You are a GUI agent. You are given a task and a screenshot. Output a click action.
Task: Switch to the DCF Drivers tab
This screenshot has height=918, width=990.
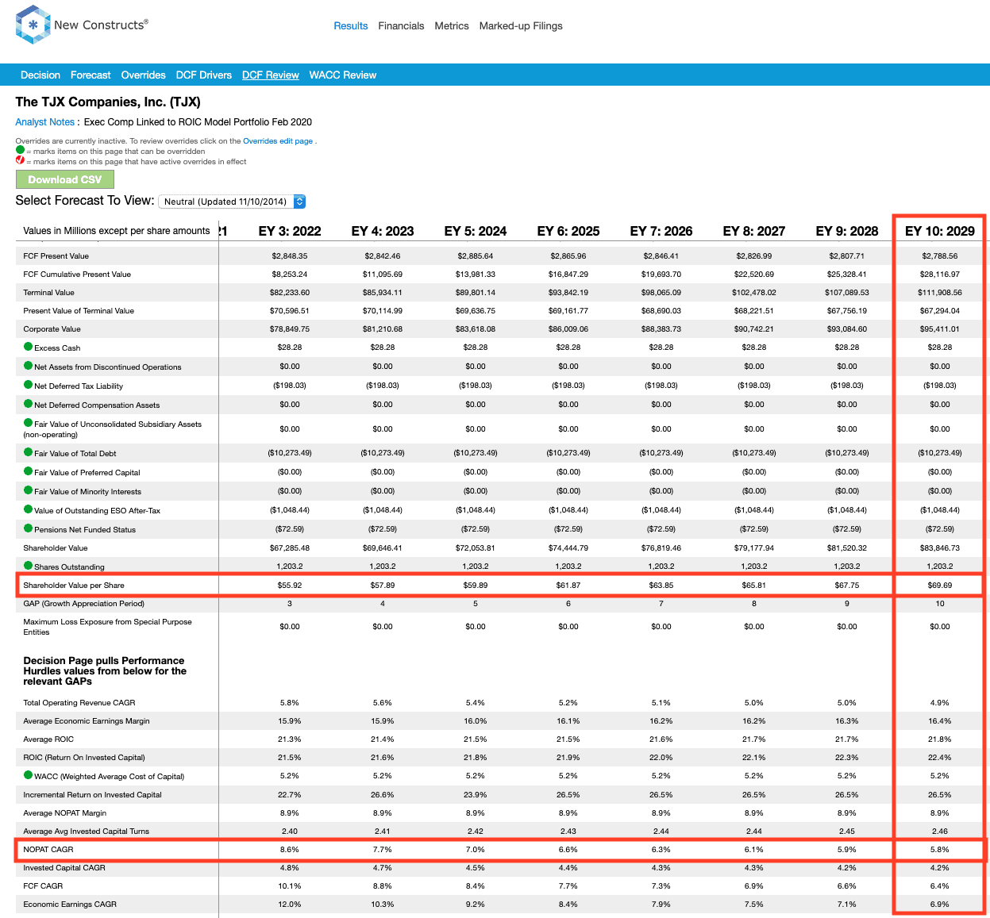click(204, 75)
